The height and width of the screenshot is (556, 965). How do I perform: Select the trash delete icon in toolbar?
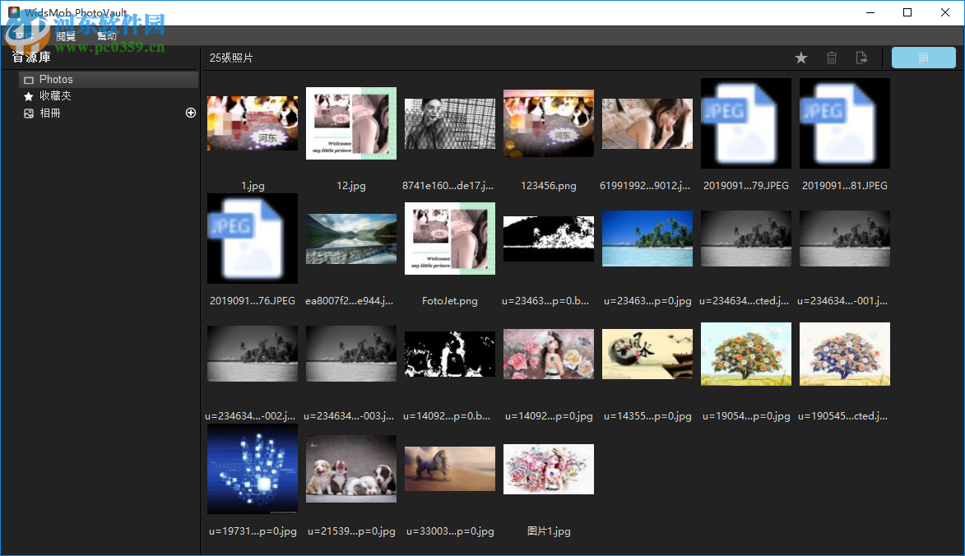pos(831,58)
